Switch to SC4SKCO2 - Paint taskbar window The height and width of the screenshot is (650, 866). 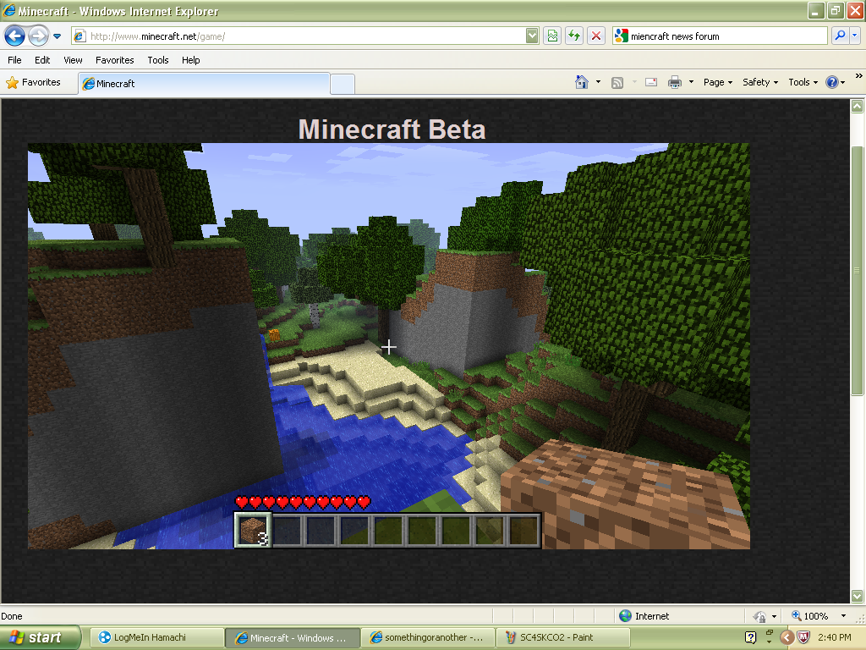pyautogui.click(x=562, y=637)
